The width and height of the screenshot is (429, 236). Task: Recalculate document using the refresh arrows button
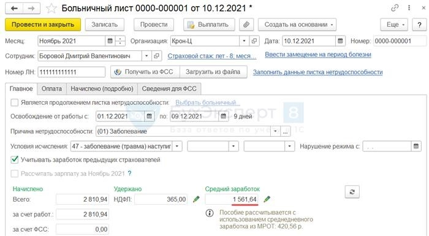pos(352,192)
